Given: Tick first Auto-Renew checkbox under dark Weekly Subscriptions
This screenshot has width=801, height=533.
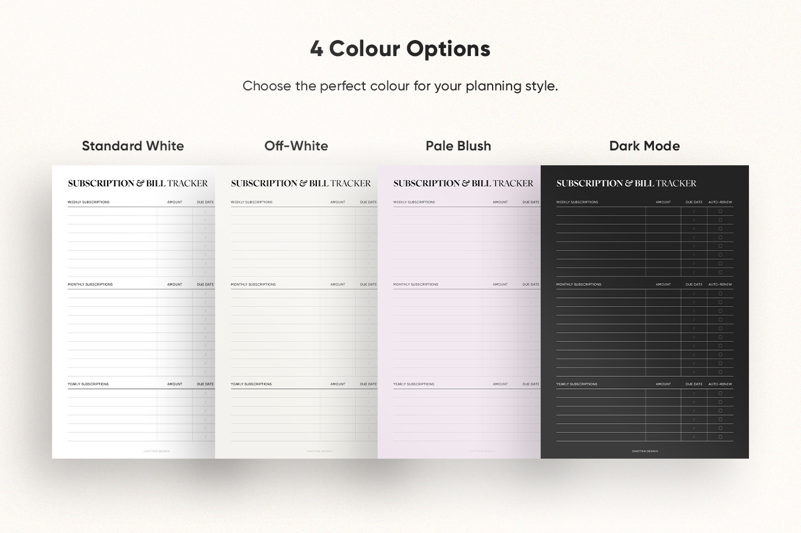Looking at the screenshot, I should (x=720, y=211).
